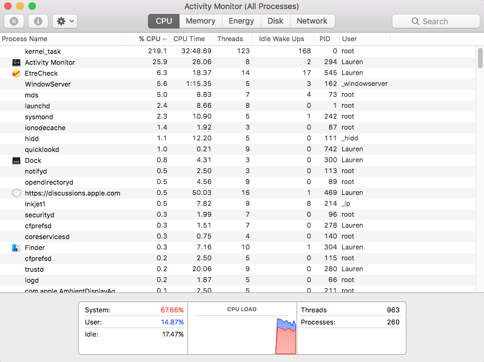Click the CPU LOAD graph
The image size is (484, 362).
coord(243,335)
